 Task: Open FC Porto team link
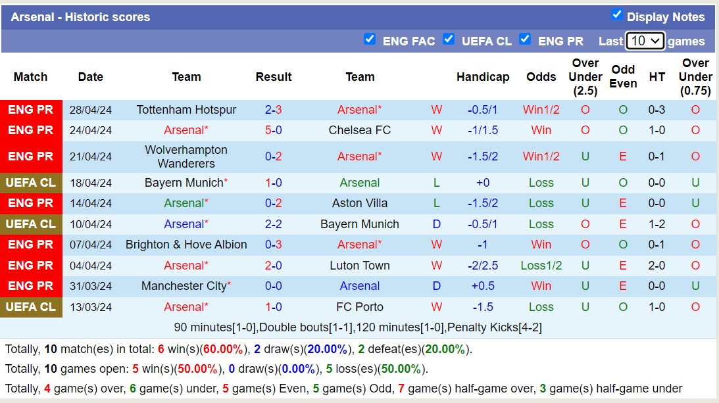(360, 307)
